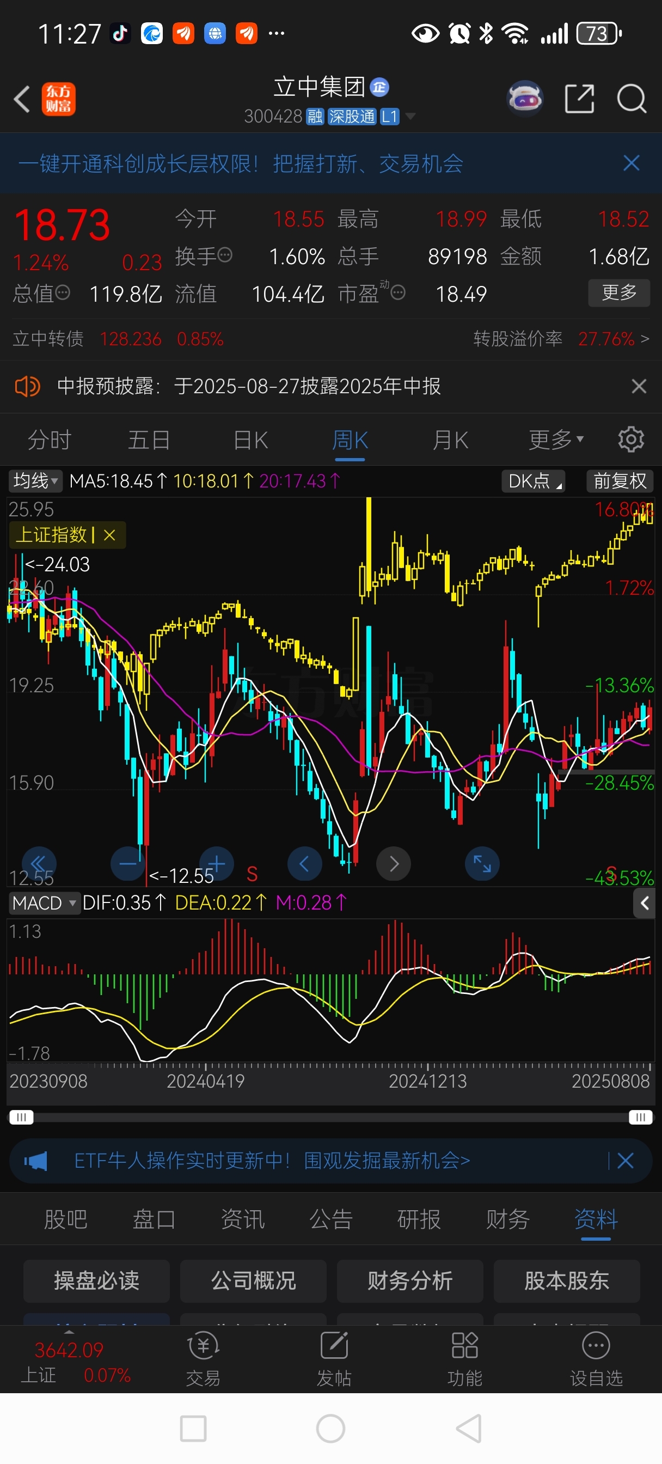662x1464 pixels.
Task: Tap Android home circle button
Action: (330, 1429)
